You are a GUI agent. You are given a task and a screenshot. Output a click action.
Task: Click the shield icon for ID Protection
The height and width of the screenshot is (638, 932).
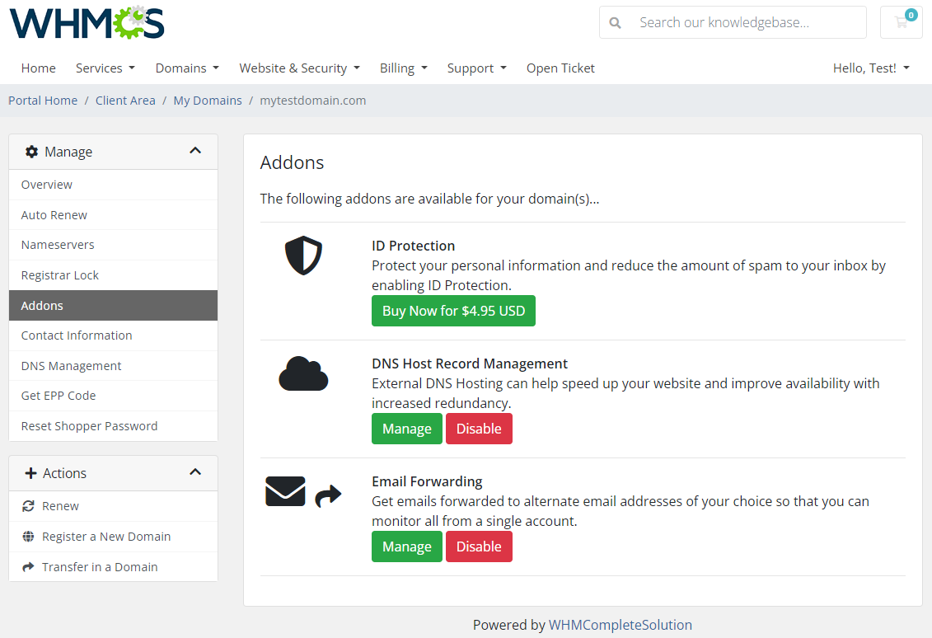[303, 256]
